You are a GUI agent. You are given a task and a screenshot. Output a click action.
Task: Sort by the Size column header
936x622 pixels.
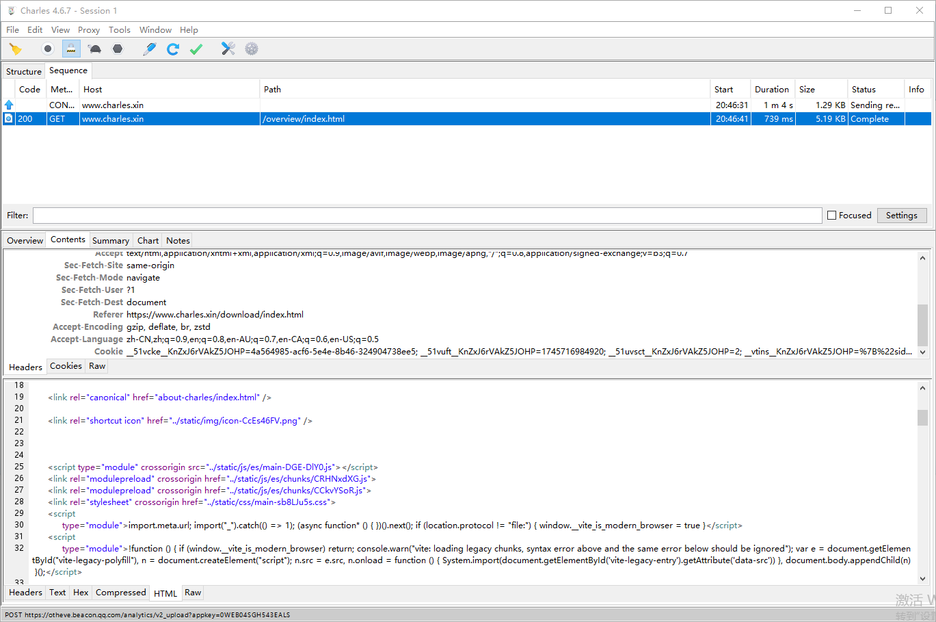click(x=821, y=89)
